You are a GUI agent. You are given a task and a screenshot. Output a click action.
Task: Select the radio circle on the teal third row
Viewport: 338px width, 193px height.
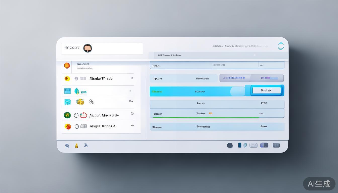[x=130, y=91]
